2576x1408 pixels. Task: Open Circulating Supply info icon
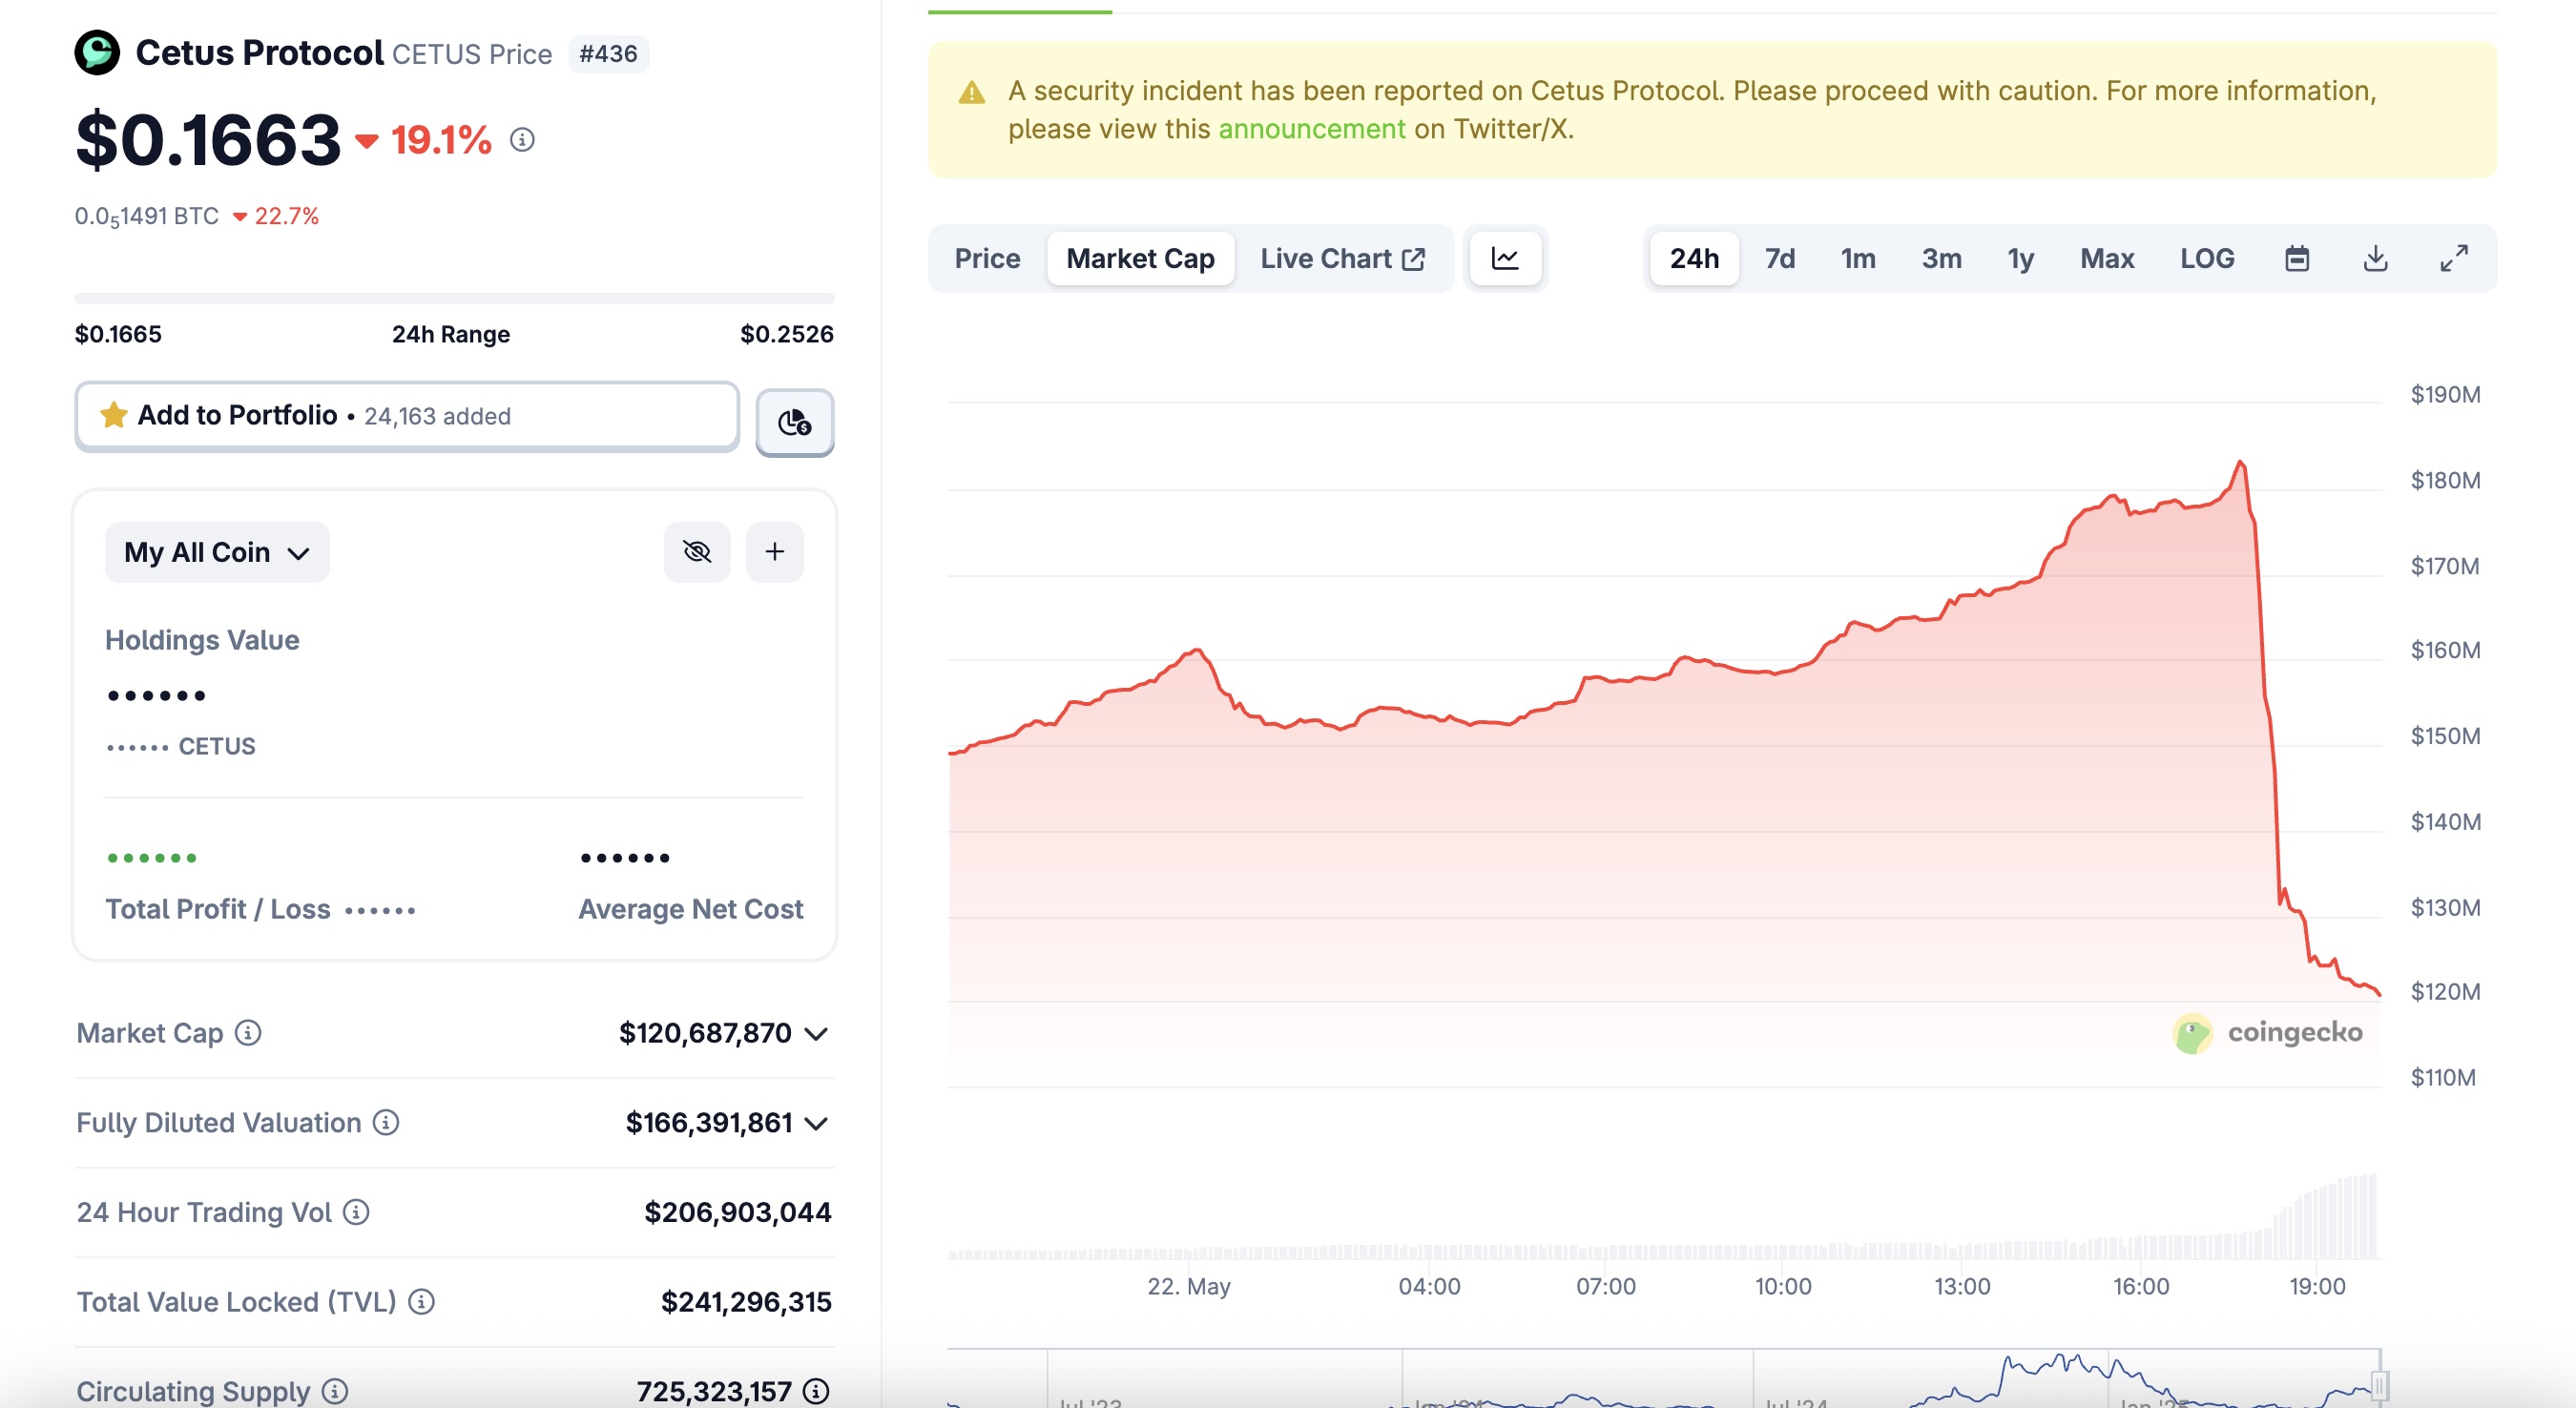click(x=335, y=1391)
